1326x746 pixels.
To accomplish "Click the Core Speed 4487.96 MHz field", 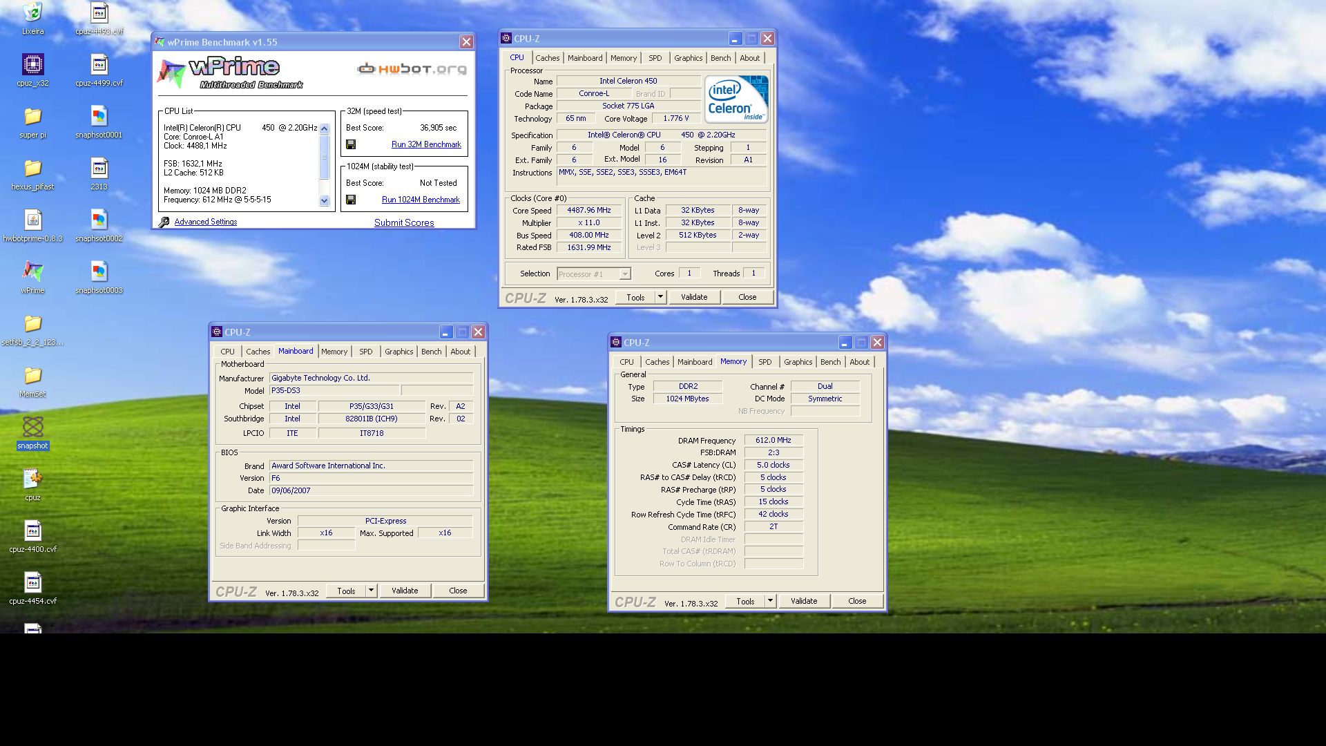I will pos(589,210).
